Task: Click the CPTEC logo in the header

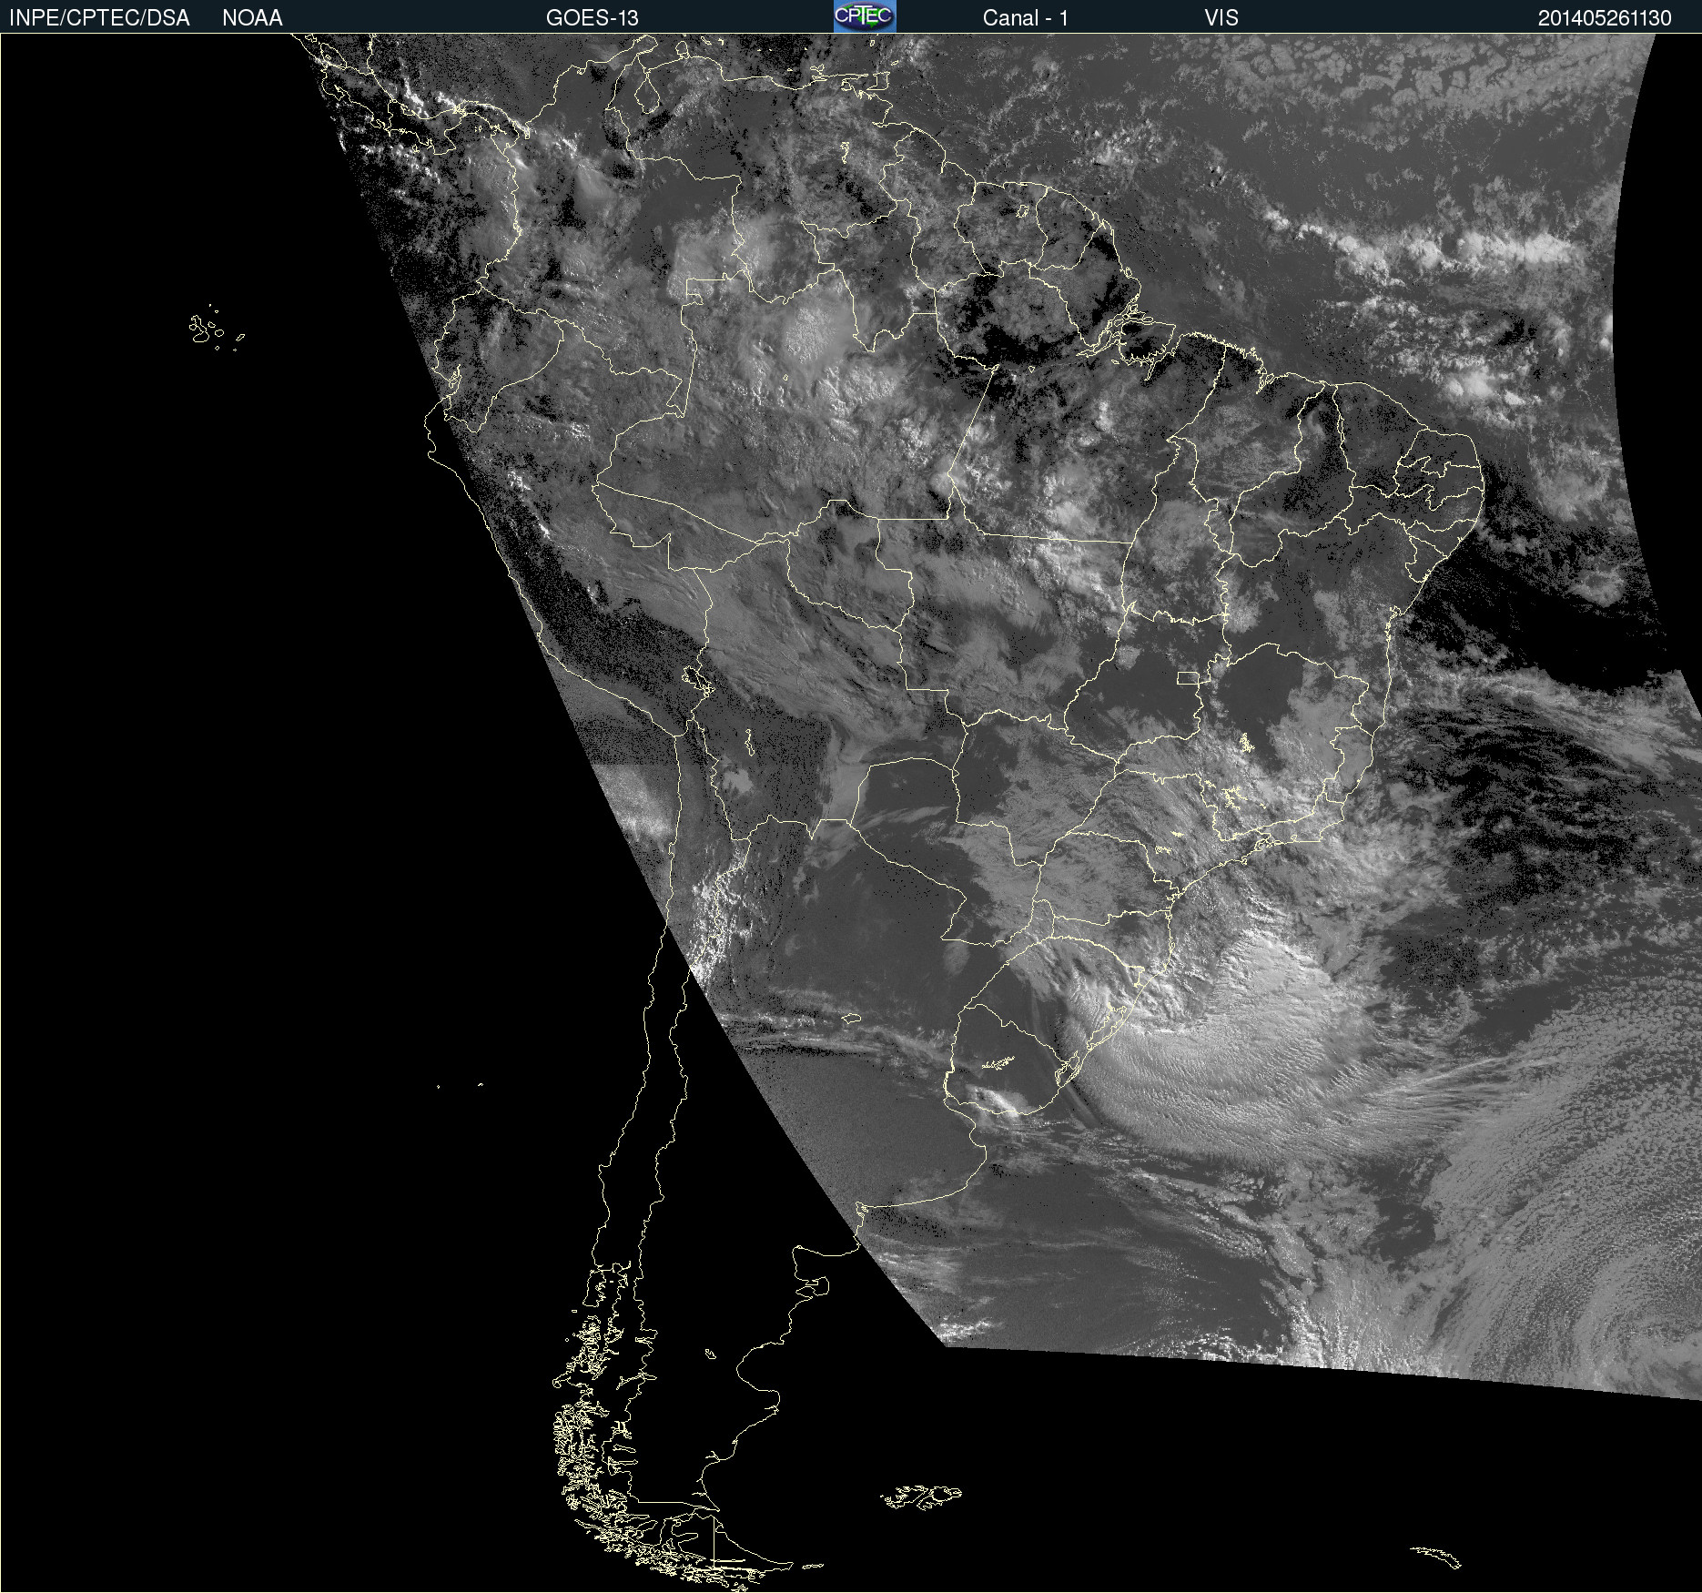Action: point(864,16)
